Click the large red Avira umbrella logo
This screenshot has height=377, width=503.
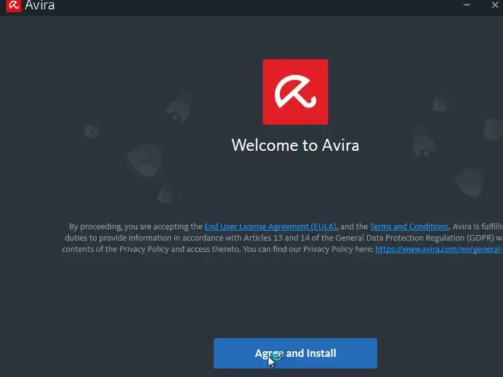[x=295, y=92]
